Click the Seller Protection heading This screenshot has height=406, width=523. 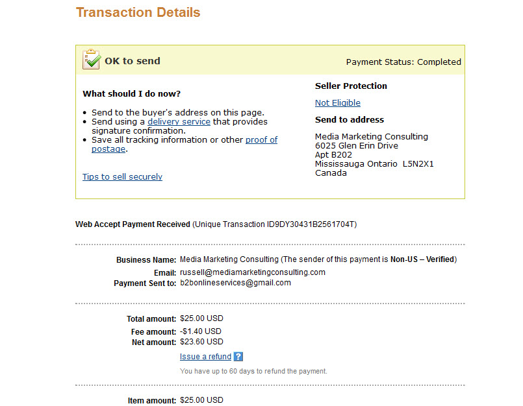click(351, 86)
